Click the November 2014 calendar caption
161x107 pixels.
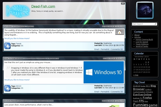pos(141,57)
